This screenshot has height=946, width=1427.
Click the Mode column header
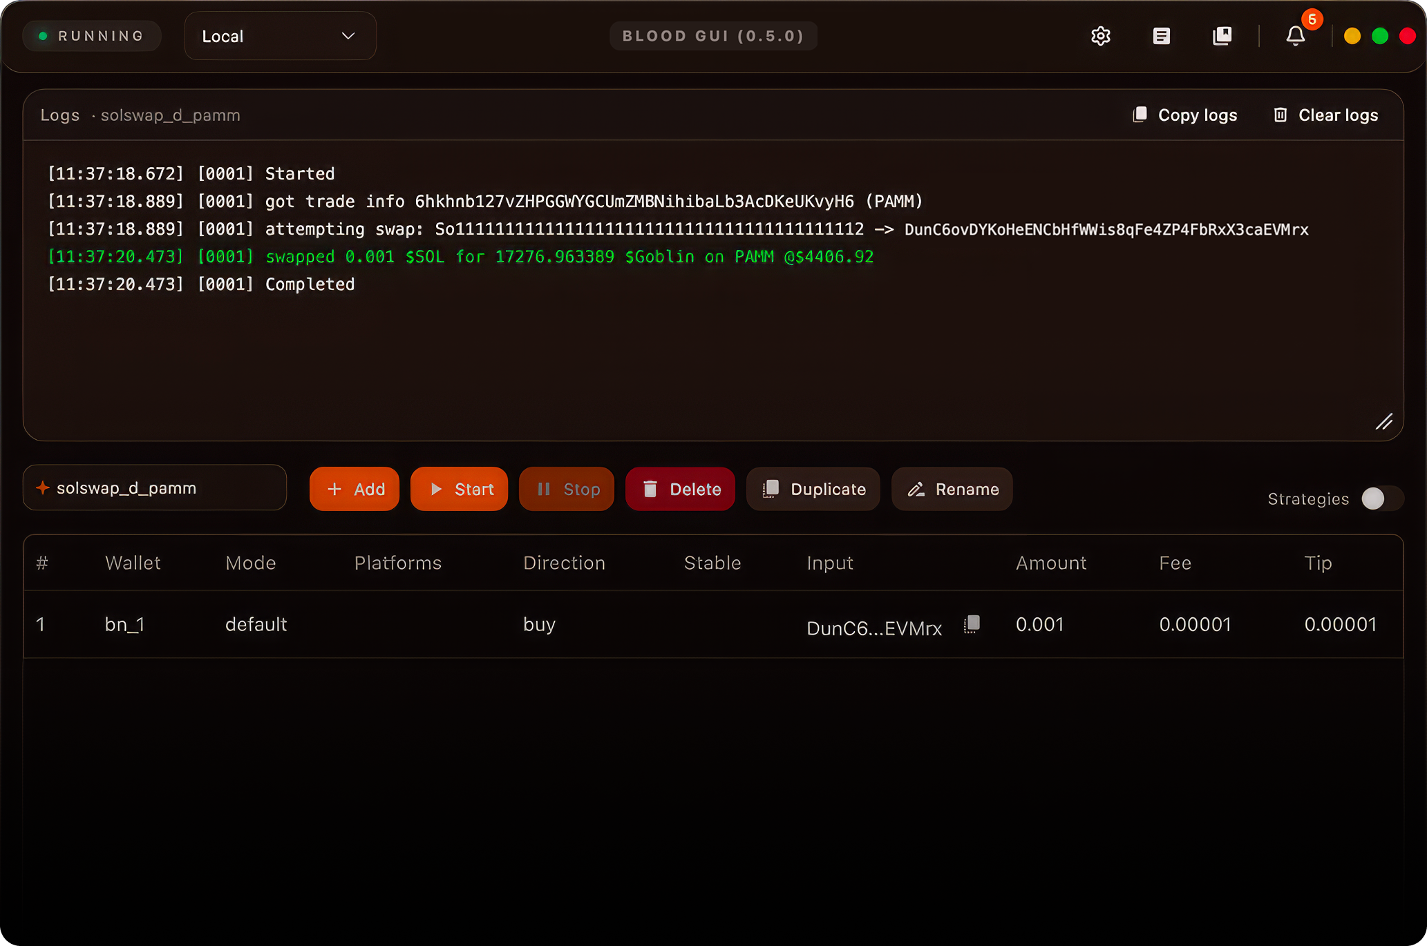pos(250,563)
